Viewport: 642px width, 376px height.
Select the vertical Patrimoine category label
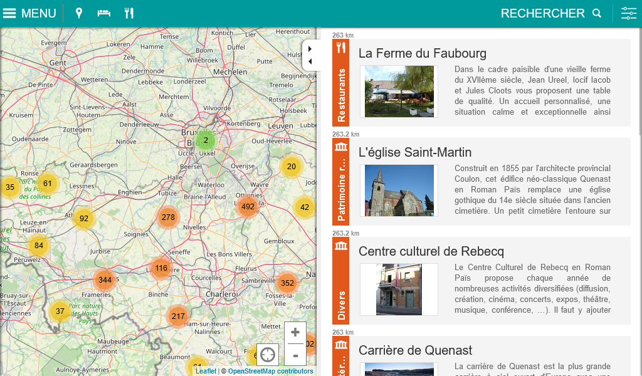coord(341,190)
